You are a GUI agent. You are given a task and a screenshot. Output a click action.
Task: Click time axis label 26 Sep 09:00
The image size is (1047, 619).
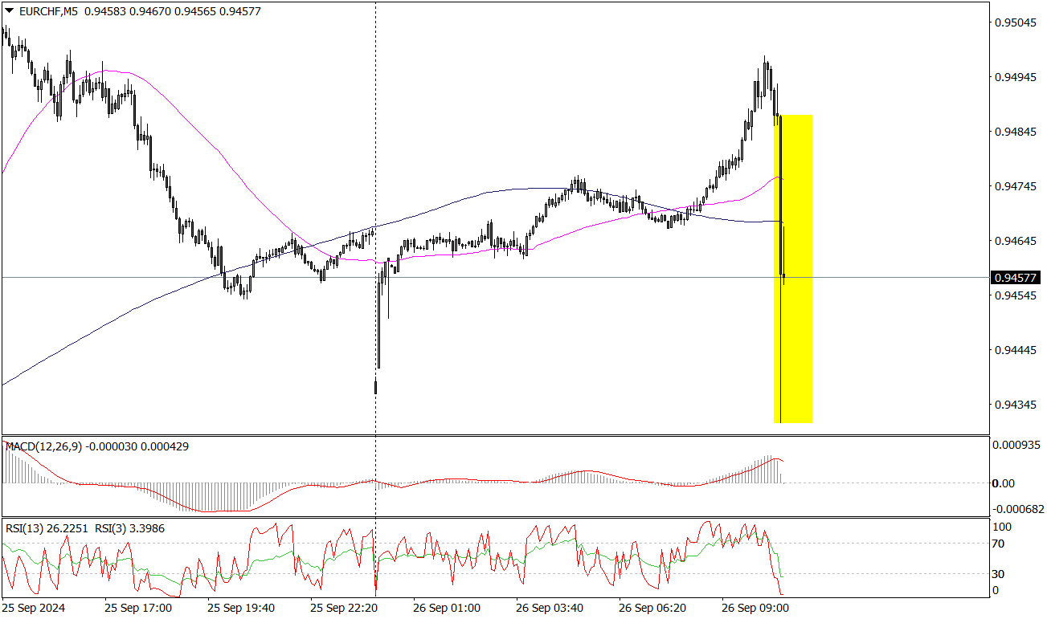[x=755, y=608]
